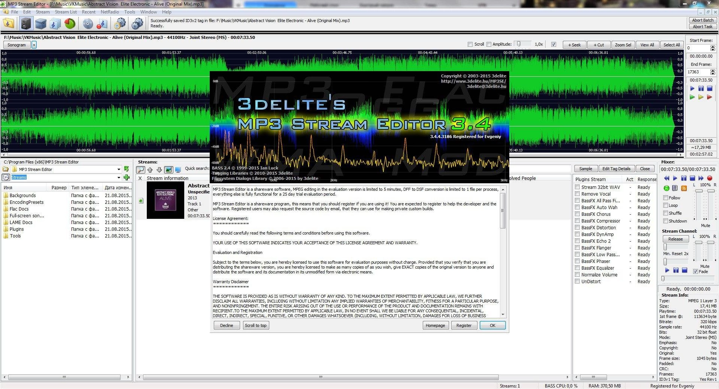Open the dropdown arrow next to Sonogram
The image size is (719, 389).
[34, 45]
